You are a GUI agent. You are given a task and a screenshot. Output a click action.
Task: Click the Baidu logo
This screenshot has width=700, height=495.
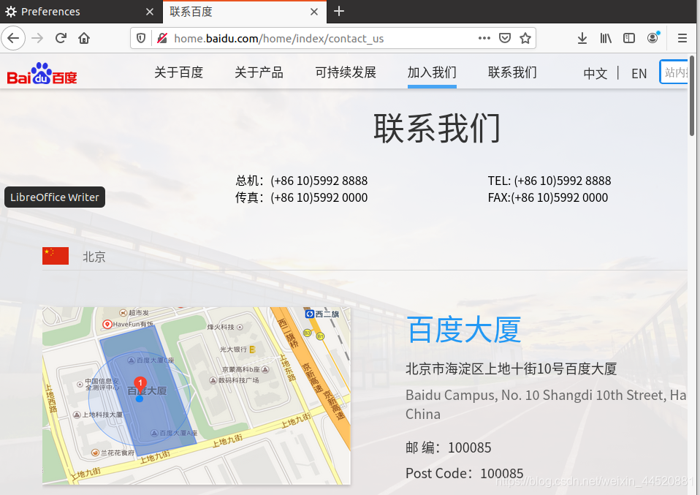coord(42,74)
